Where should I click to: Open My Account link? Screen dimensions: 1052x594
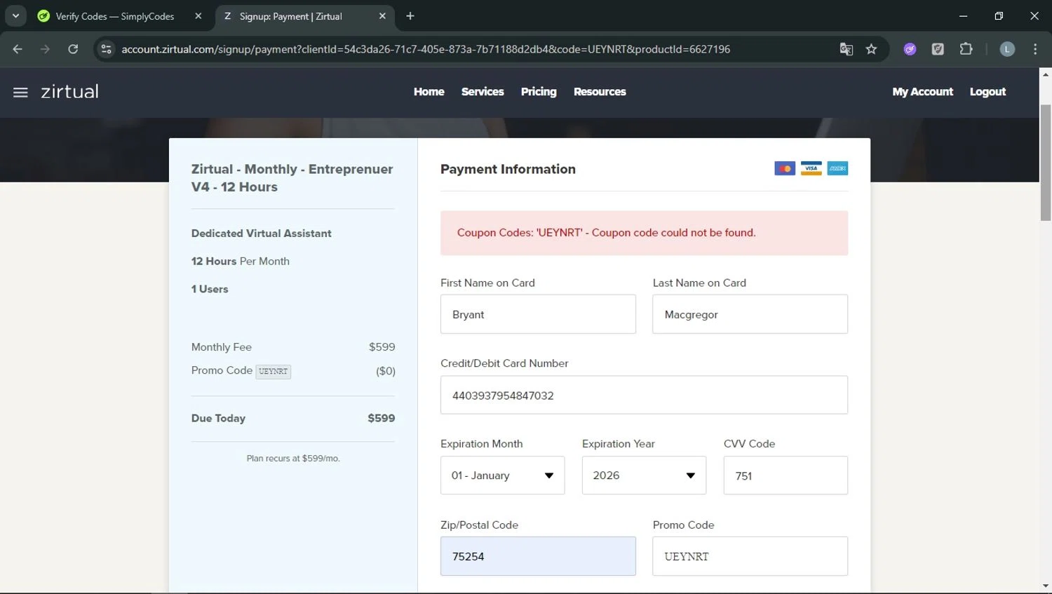pos(922,92)
